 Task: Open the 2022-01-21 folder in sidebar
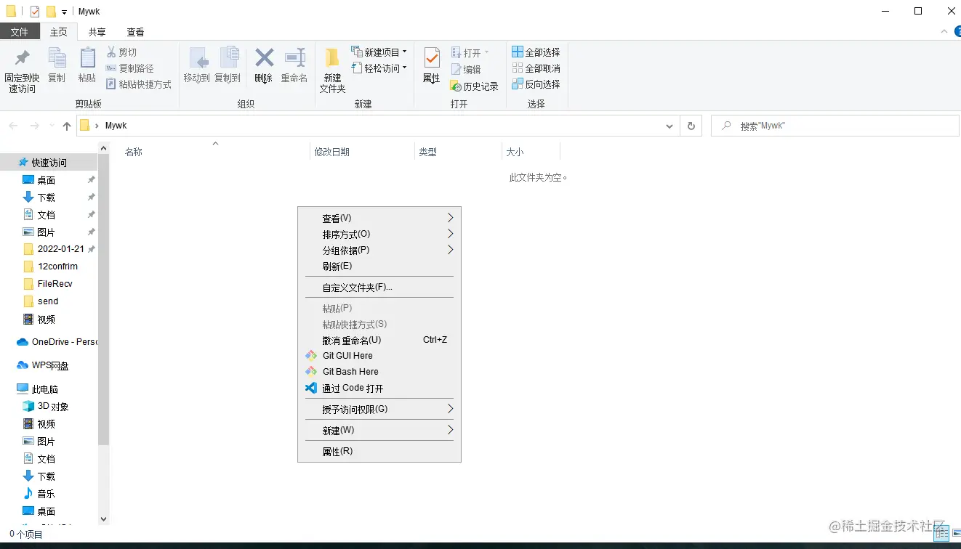(x=61, y=248)
